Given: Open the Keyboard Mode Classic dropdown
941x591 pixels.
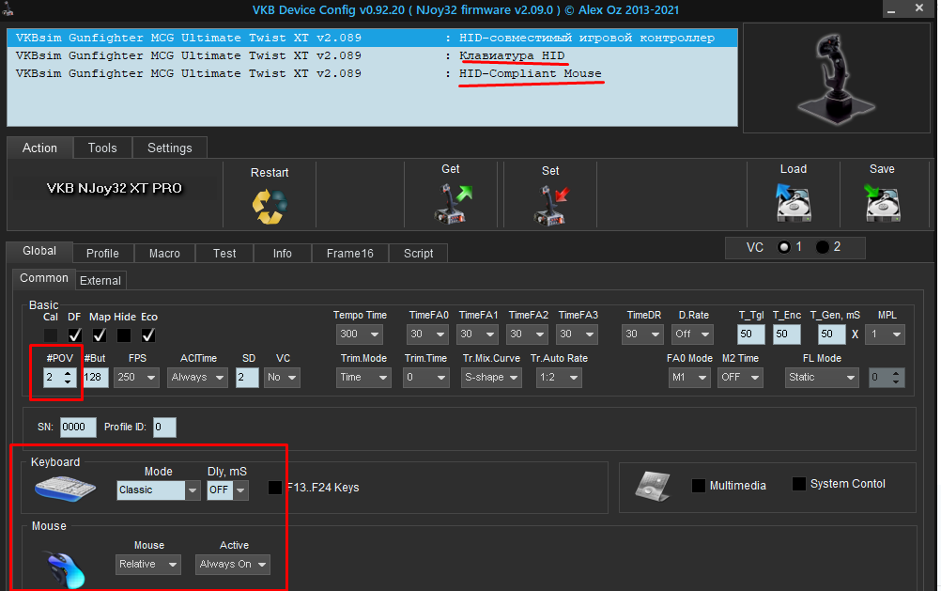Looking at the screenshot, I should click(159, 490).
